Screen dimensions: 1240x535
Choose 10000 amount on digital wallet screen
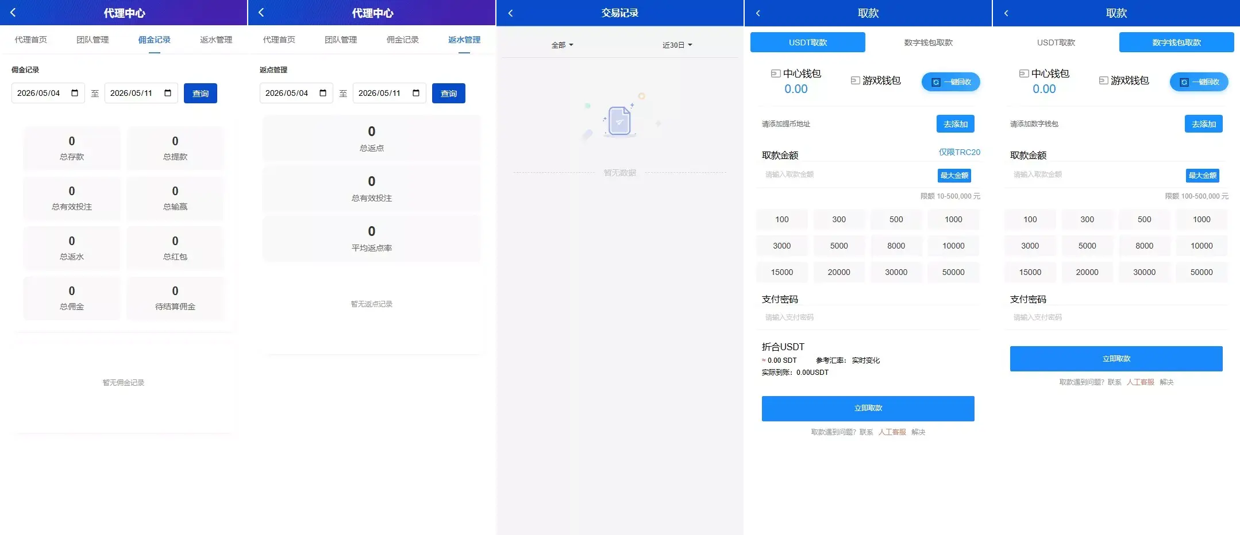[x=1202, y=246]
